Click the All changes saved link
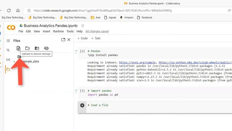 coord(97,31)
